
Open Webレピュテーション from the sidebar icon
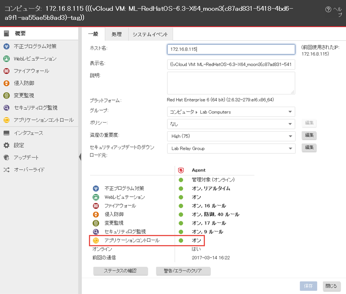(x=6, y=59)
